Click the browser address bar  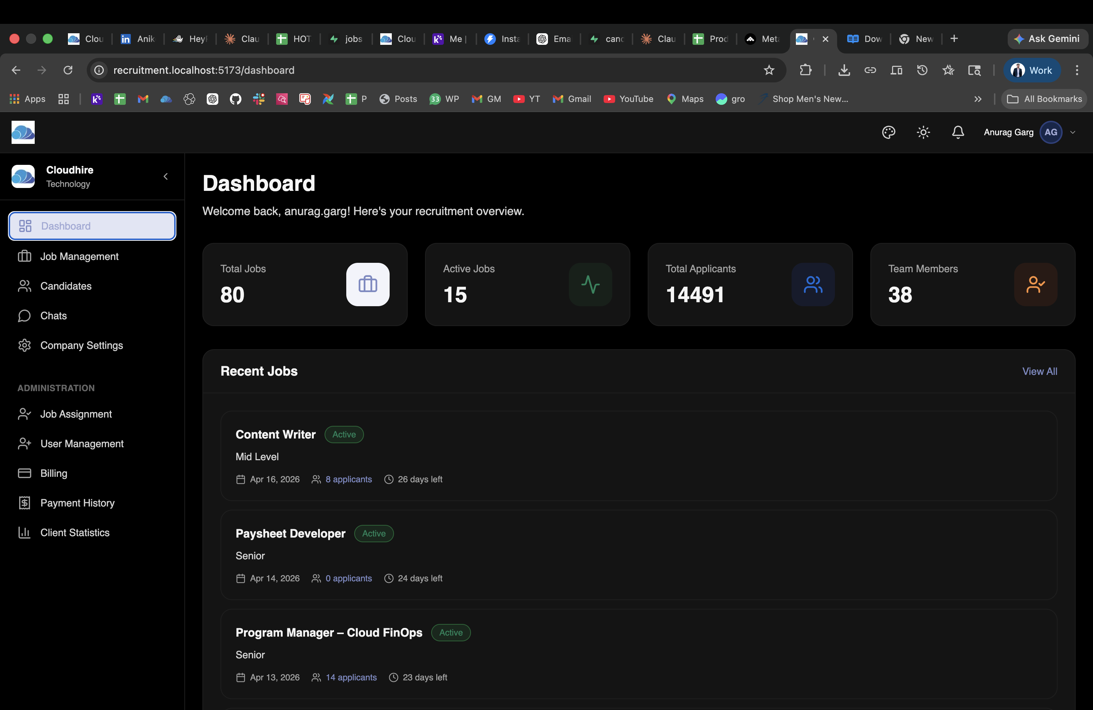tap(413, 70)
